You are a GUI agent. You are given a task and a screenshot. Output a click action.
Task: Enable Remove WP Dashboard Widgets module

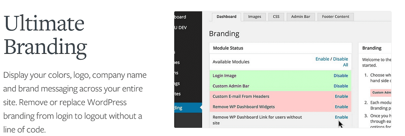[341, 107]
